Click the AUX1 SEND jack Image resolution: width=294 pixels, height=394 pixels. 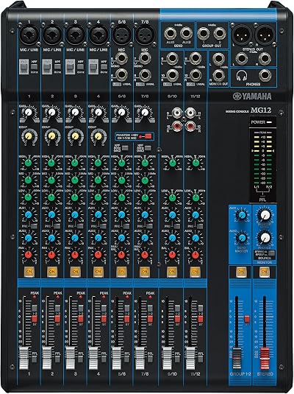pyautogui.click(x=171, y=33)
